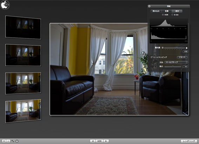Close the 情報 inspector panel
This screenshot has height=144, width=199.
150,6
